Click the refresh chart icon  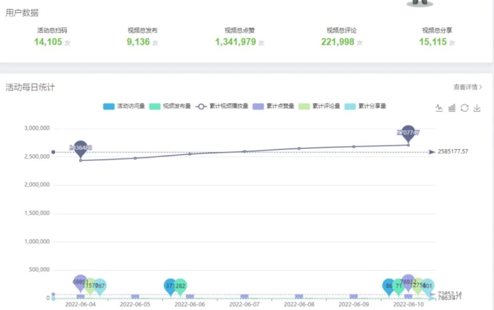(x=464, y=107)
